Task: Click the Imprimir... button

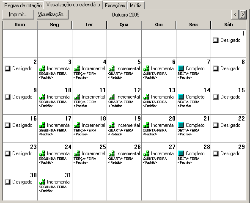Action: [18, 14]
